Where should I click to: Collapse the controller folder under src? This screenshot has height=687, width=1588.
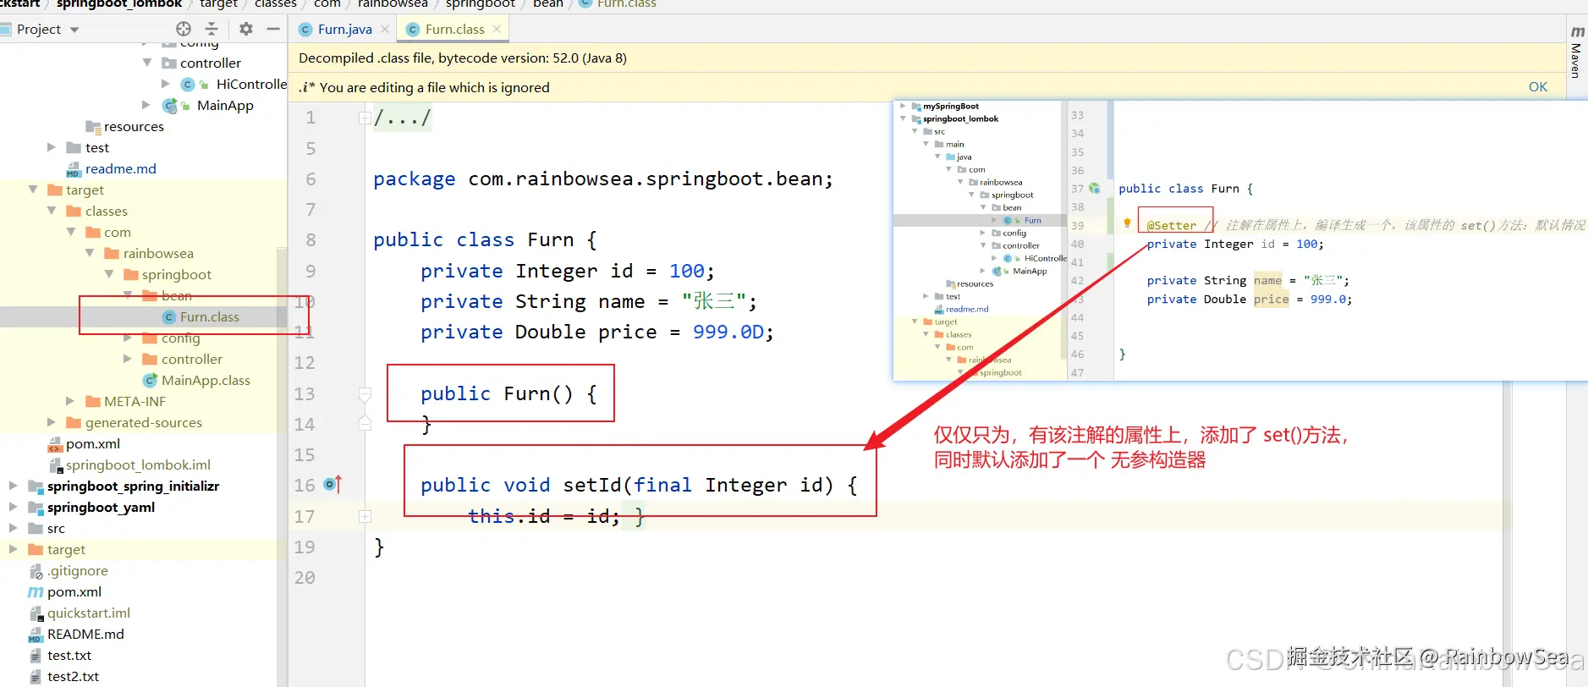point(147,63)
